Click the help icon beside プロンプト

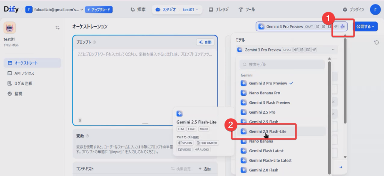tap(94, 42)
